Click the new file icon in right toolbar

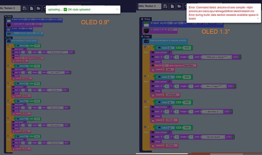coord(172,6)
